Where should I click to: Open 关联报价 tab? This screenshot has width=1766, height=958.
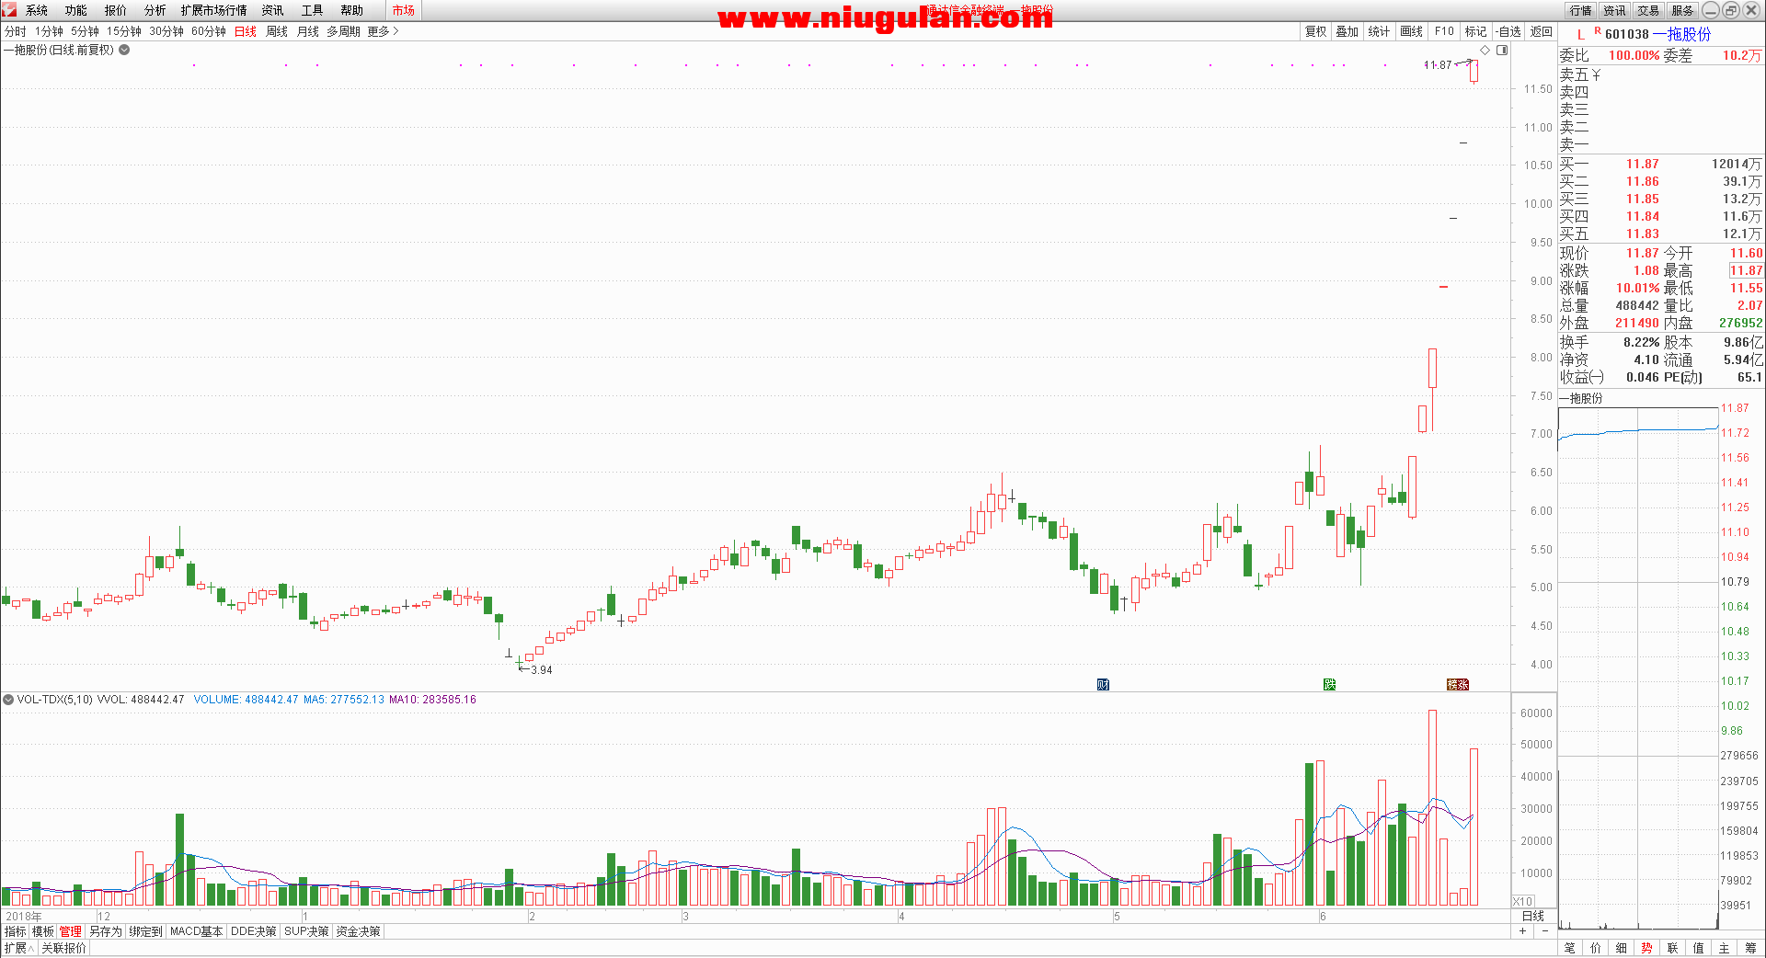tap(64, 948)
